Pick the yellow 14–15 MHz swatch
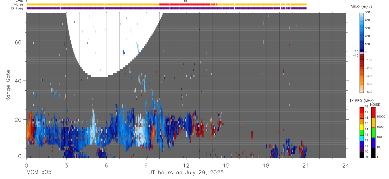Image resolution: width=389 pixels, height=179 pixels. 361,127
